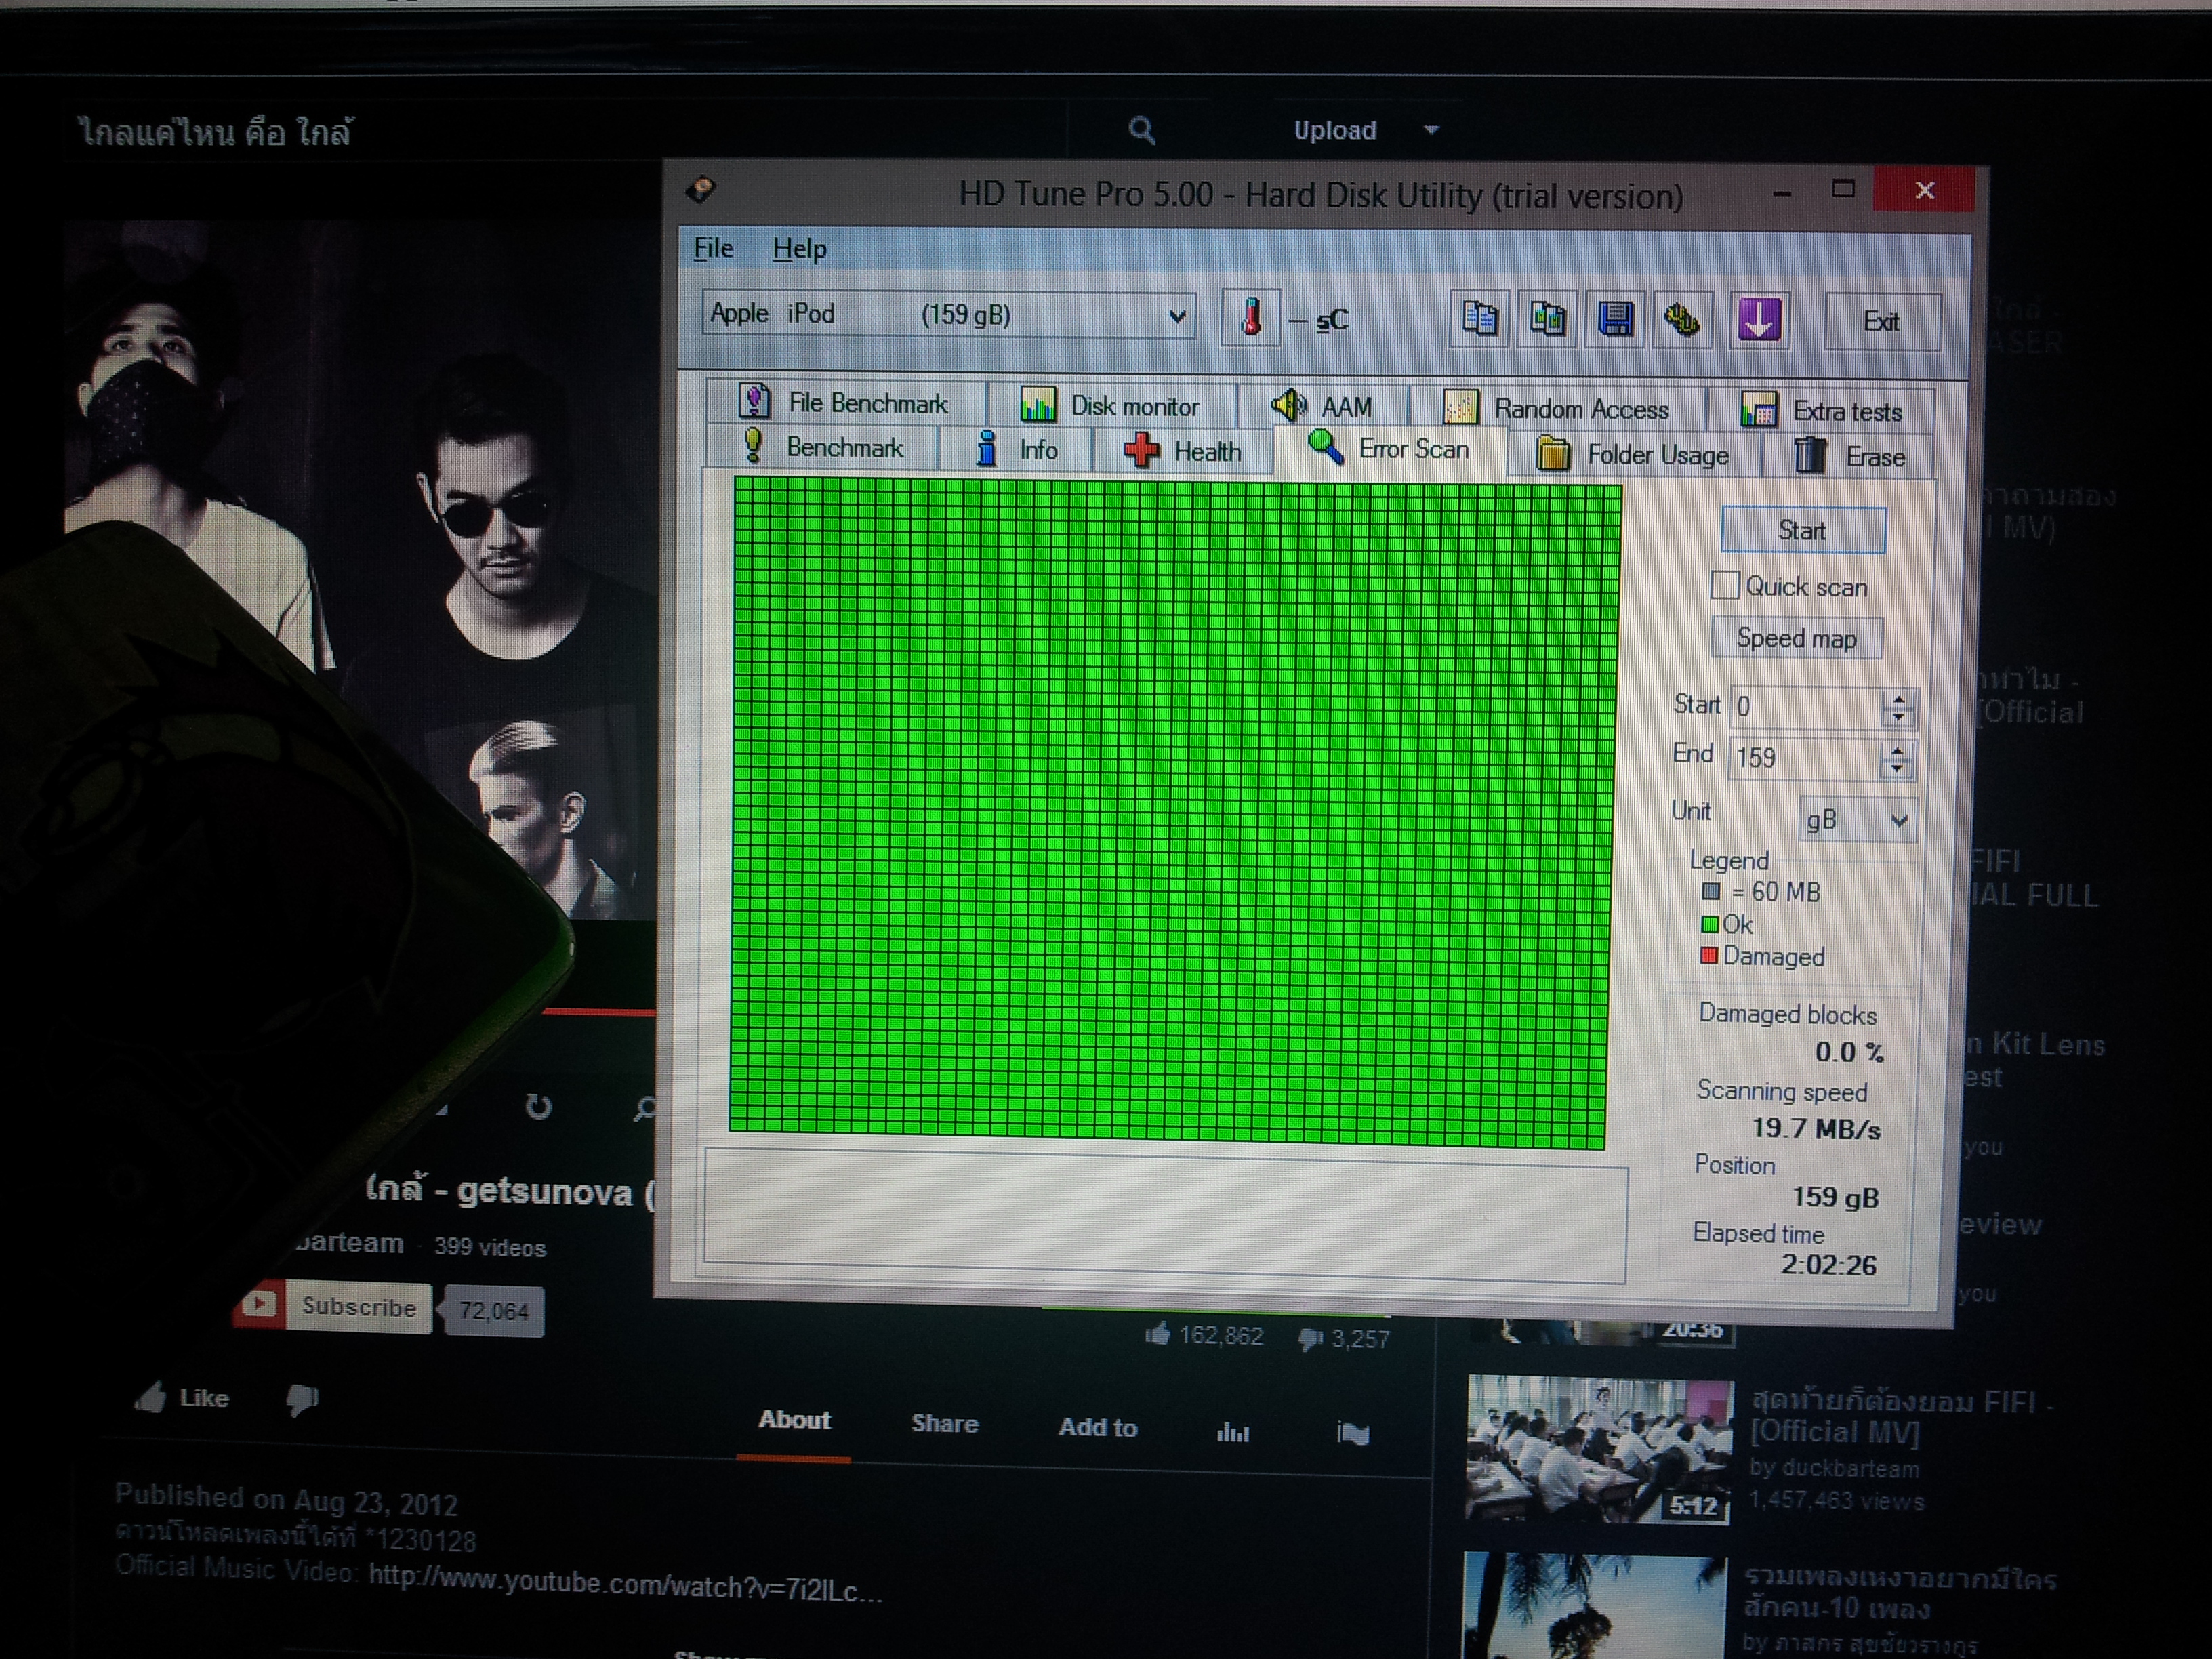Enable the Quick scan checkbox

[1725, 586]
